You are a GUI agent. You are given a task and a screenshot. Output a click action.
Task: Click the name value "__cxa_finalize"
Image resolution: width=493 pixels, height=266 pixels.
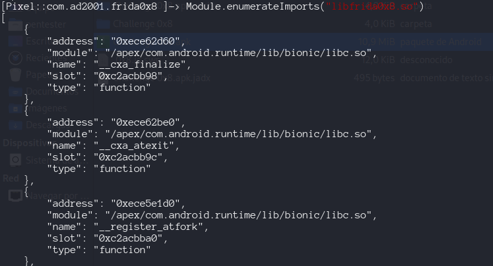click(150, 64)
